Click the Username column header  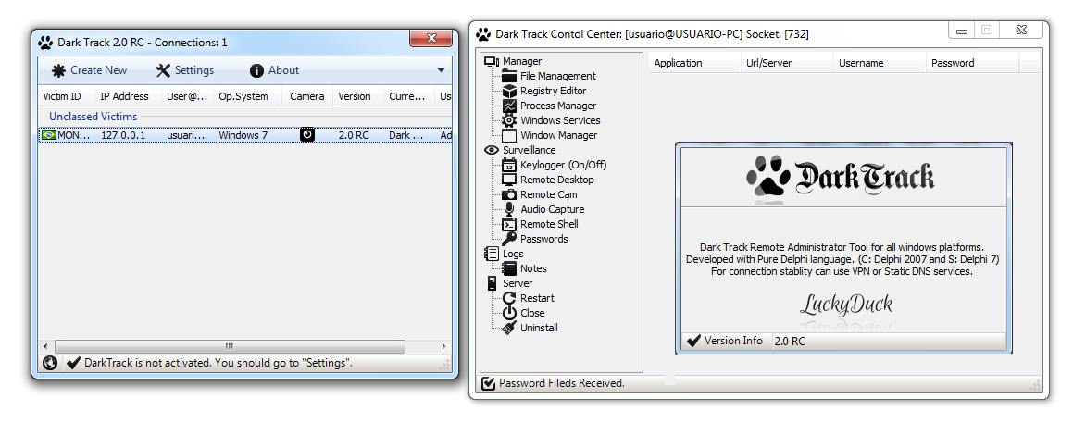pos(880,63)
